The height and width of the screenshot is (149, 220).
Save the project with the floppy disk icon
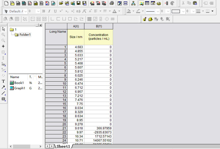79,3
